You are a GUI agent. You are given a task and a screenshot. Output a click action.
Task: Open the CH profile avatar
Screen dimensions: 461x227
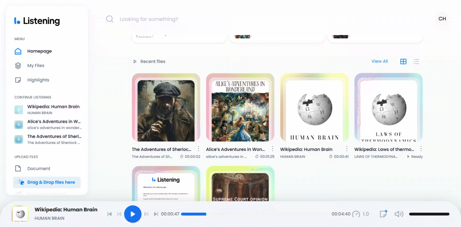click(x=442, y=19)
